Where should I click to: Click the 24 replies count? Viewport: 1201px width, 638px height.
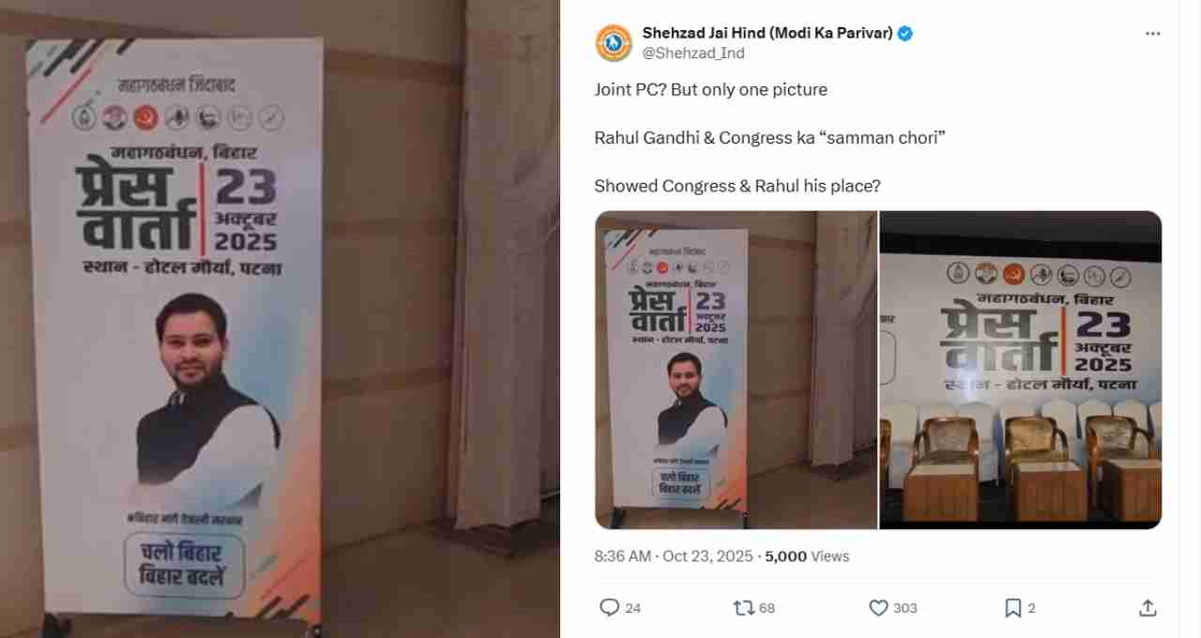point(633,608)
